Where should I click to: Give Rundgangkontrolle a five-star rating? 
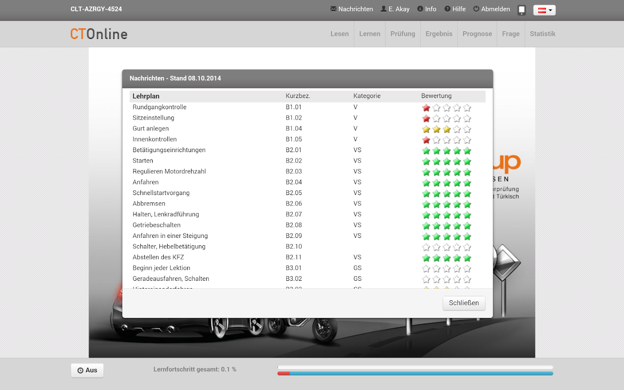point(467,107)
